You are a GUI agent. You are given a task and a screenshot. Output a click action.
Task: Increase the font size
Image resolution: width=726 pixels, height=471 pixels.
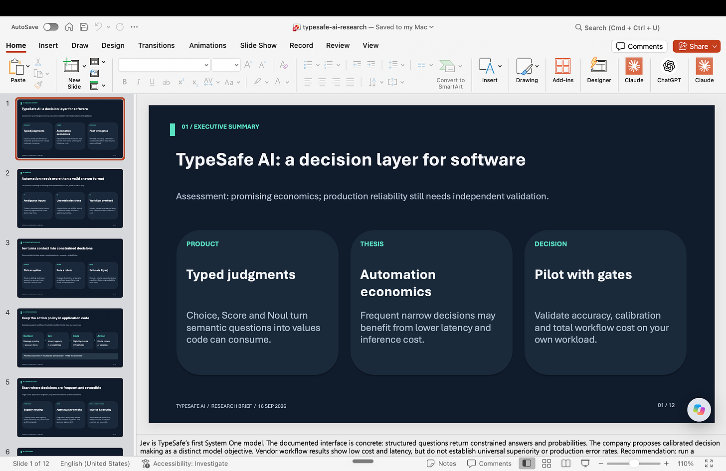pyautogui.click(x=248, y=65)
